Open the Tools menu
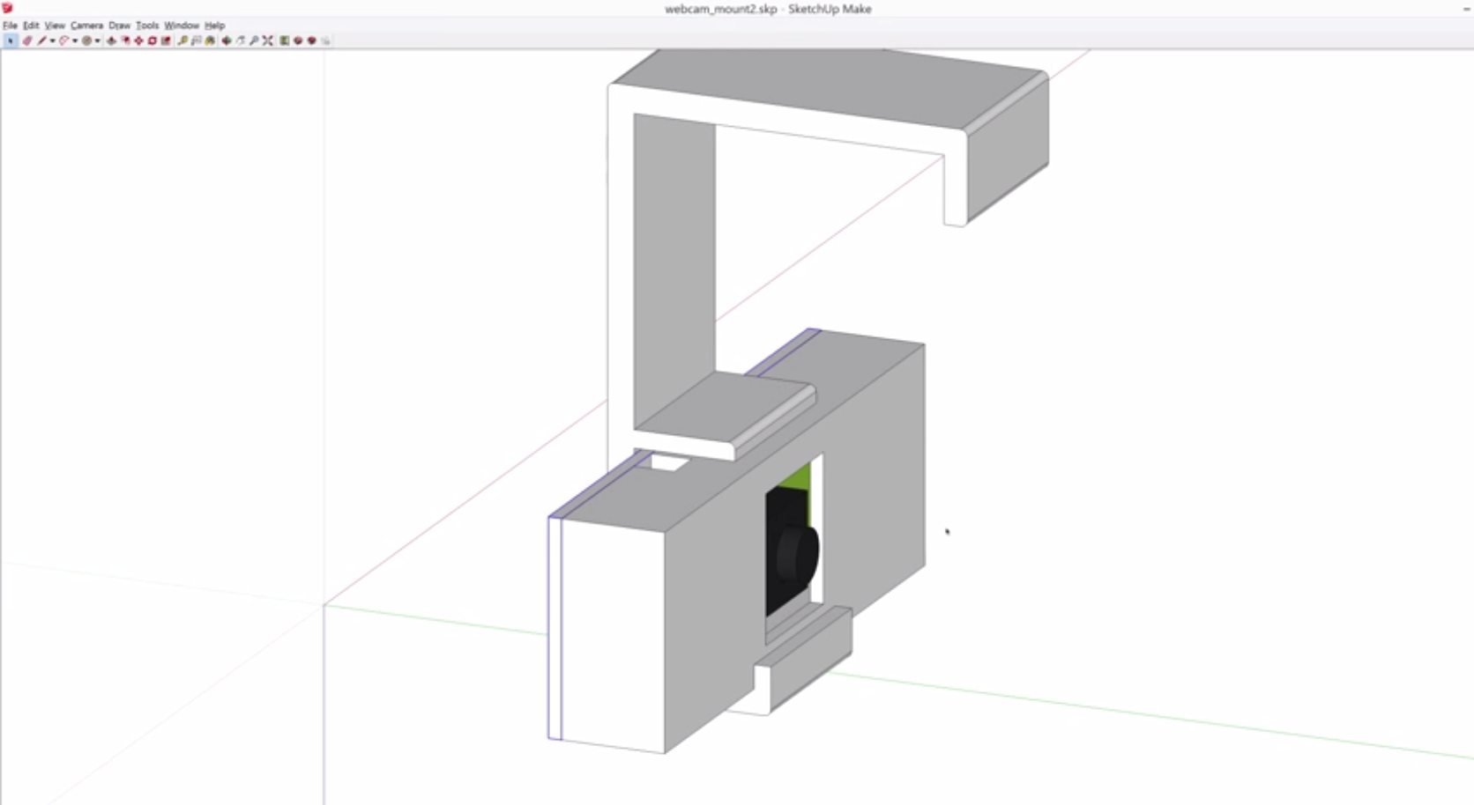1474x805 pixels. [x=147, y=26]
